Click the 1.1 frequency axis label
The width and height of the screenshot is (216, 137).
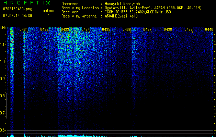3,45
